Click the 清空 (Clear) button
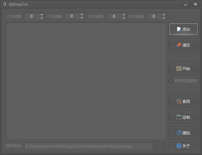The width and height of the screenshot is (202, 155). tap(183, 45)
